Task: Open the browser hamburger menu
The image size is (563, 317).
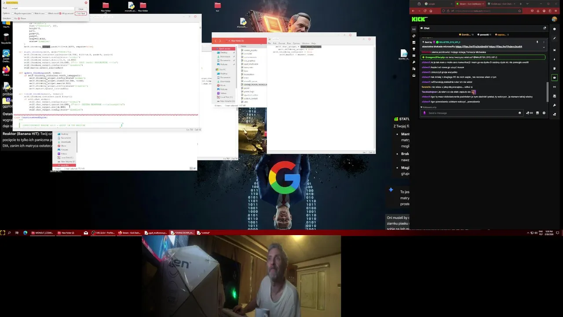Action: [556, 11]
